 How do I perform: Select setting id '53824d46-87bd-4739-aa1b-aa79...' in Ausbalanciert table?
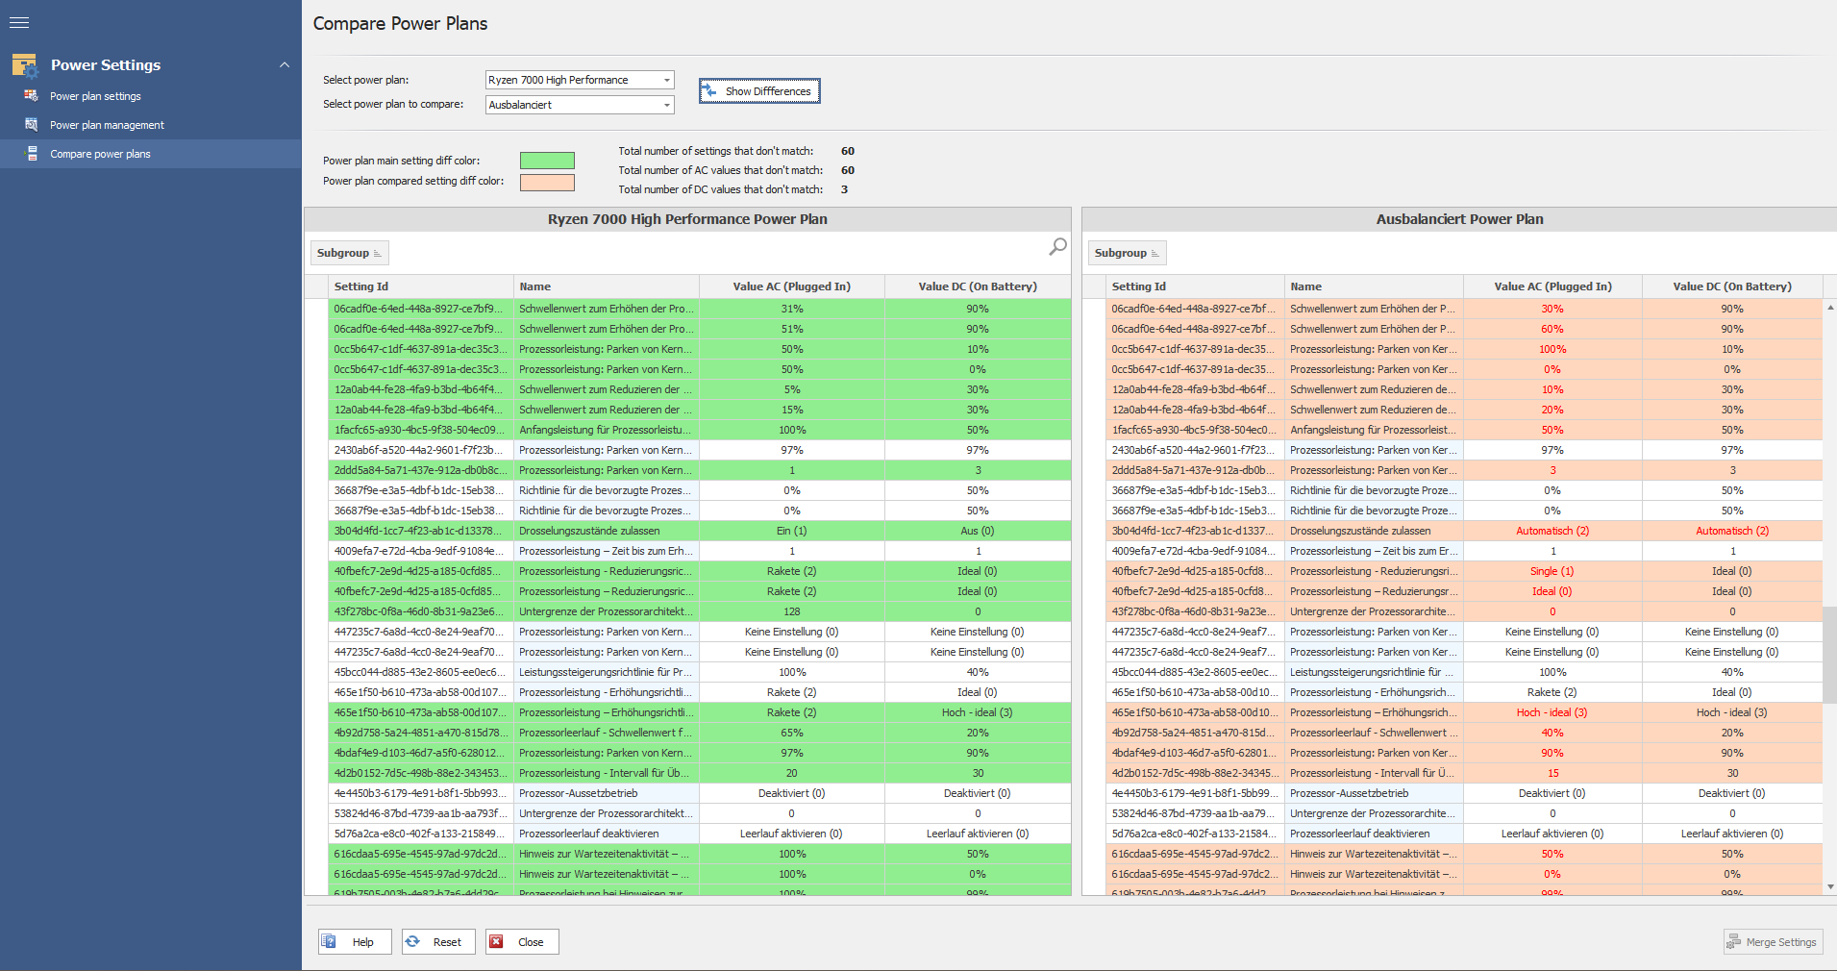coord(1195,813)
